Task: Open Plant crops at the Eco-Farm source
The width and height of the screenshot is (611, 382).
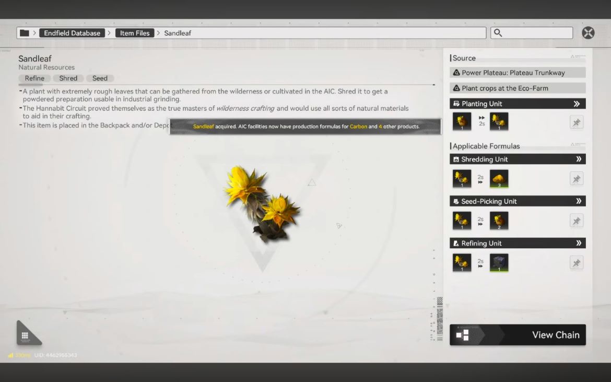Action: coord(518,88)
